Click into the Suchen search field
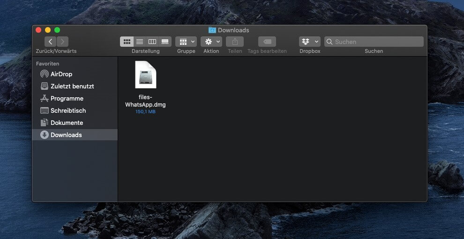Screen dimensions: 464x239 coord(374,42)
